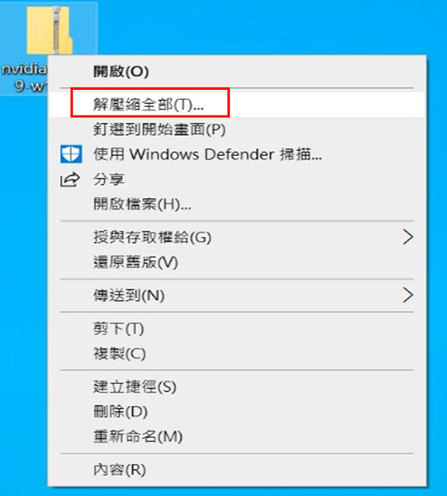Expand the 傳送到(N) submenu arrow
This screenshot has width=447, height=496.
(x=408, y=295)
